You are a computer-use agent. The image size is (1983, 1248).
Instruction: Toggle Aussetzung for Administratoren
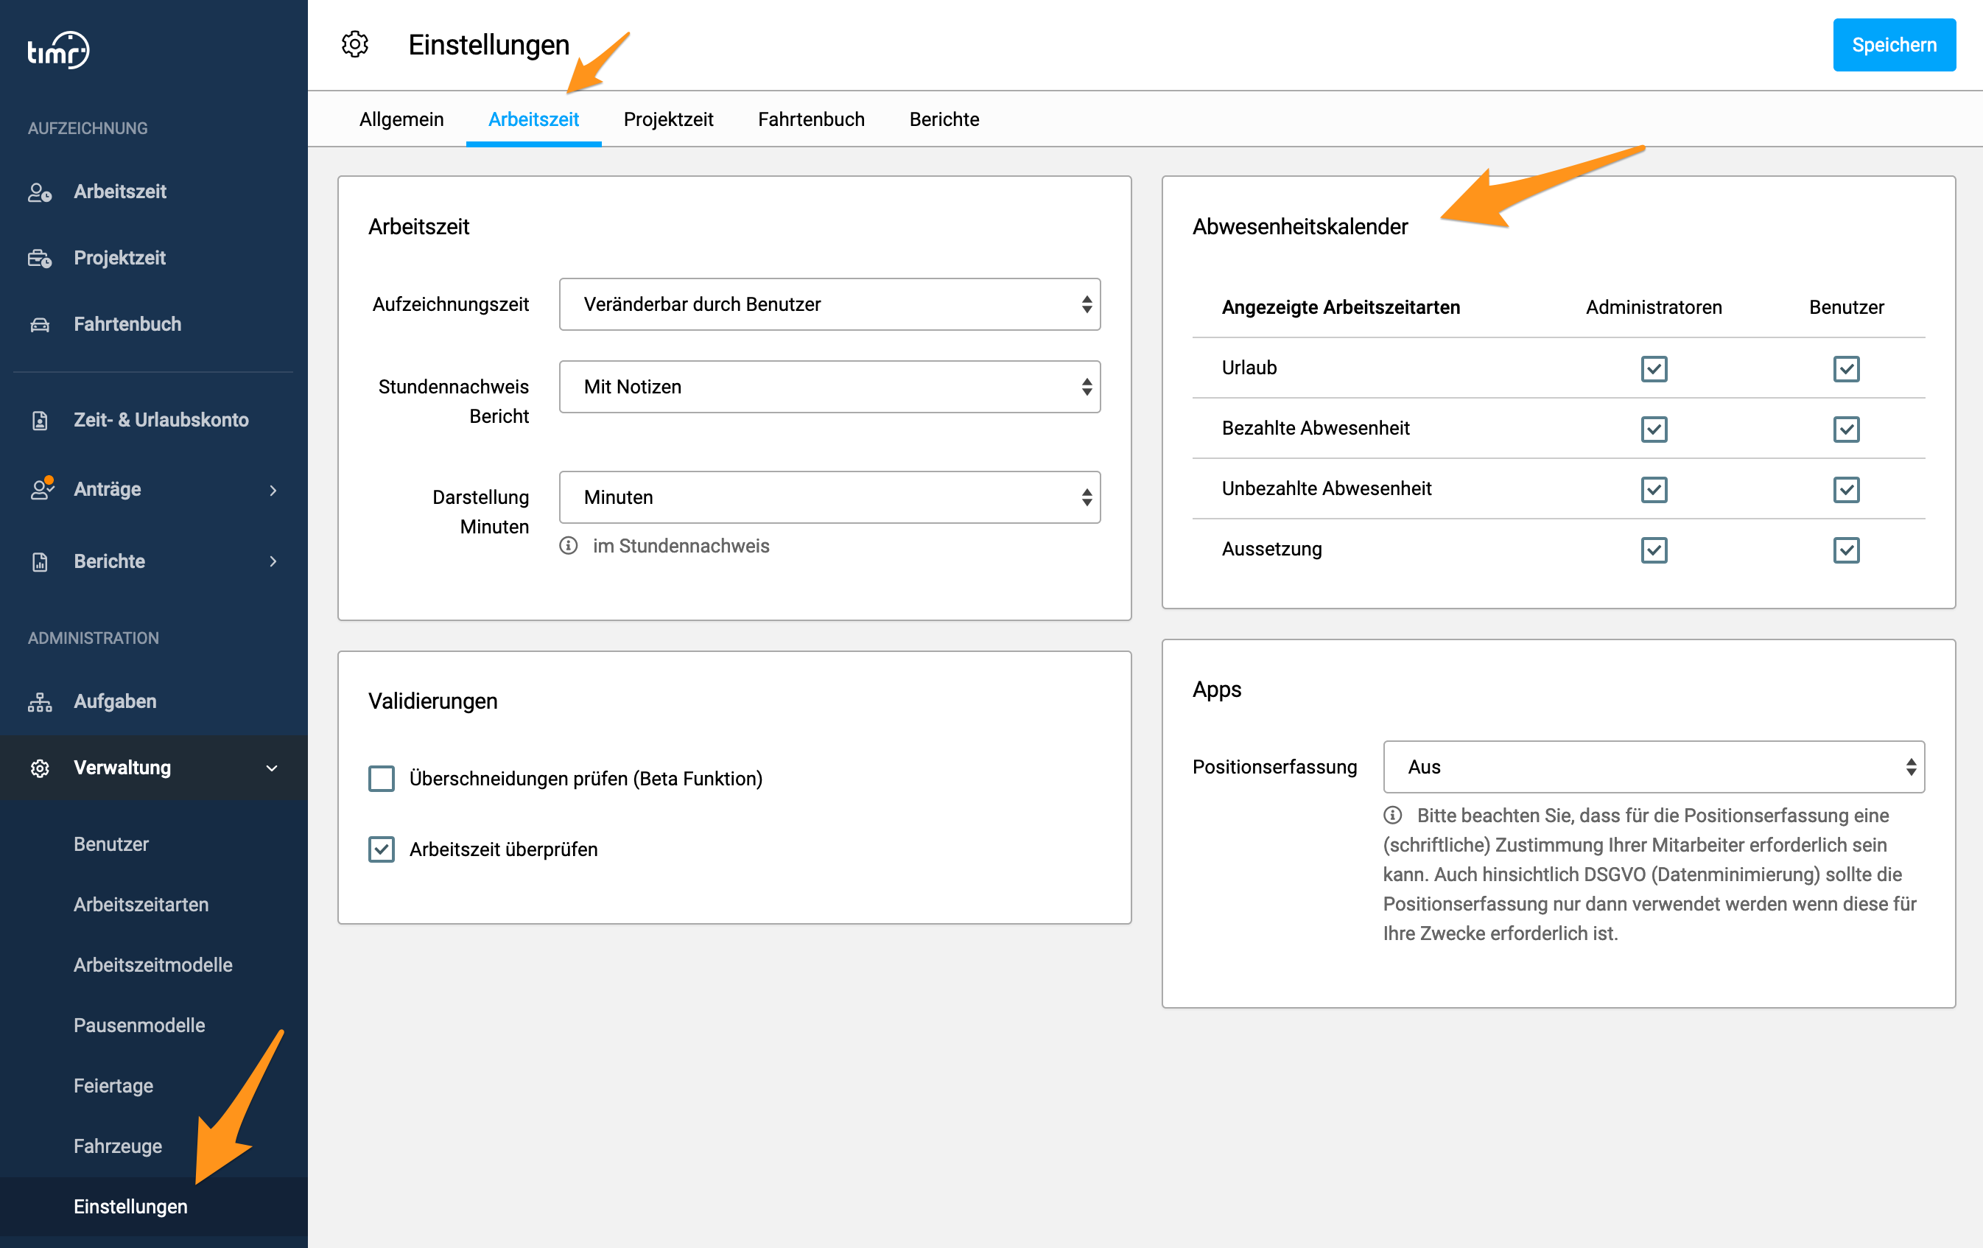(1654, 550)
